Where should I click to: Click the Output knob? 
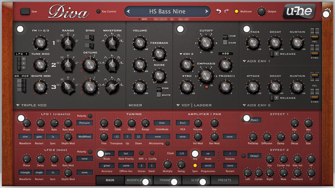[261, 11]
